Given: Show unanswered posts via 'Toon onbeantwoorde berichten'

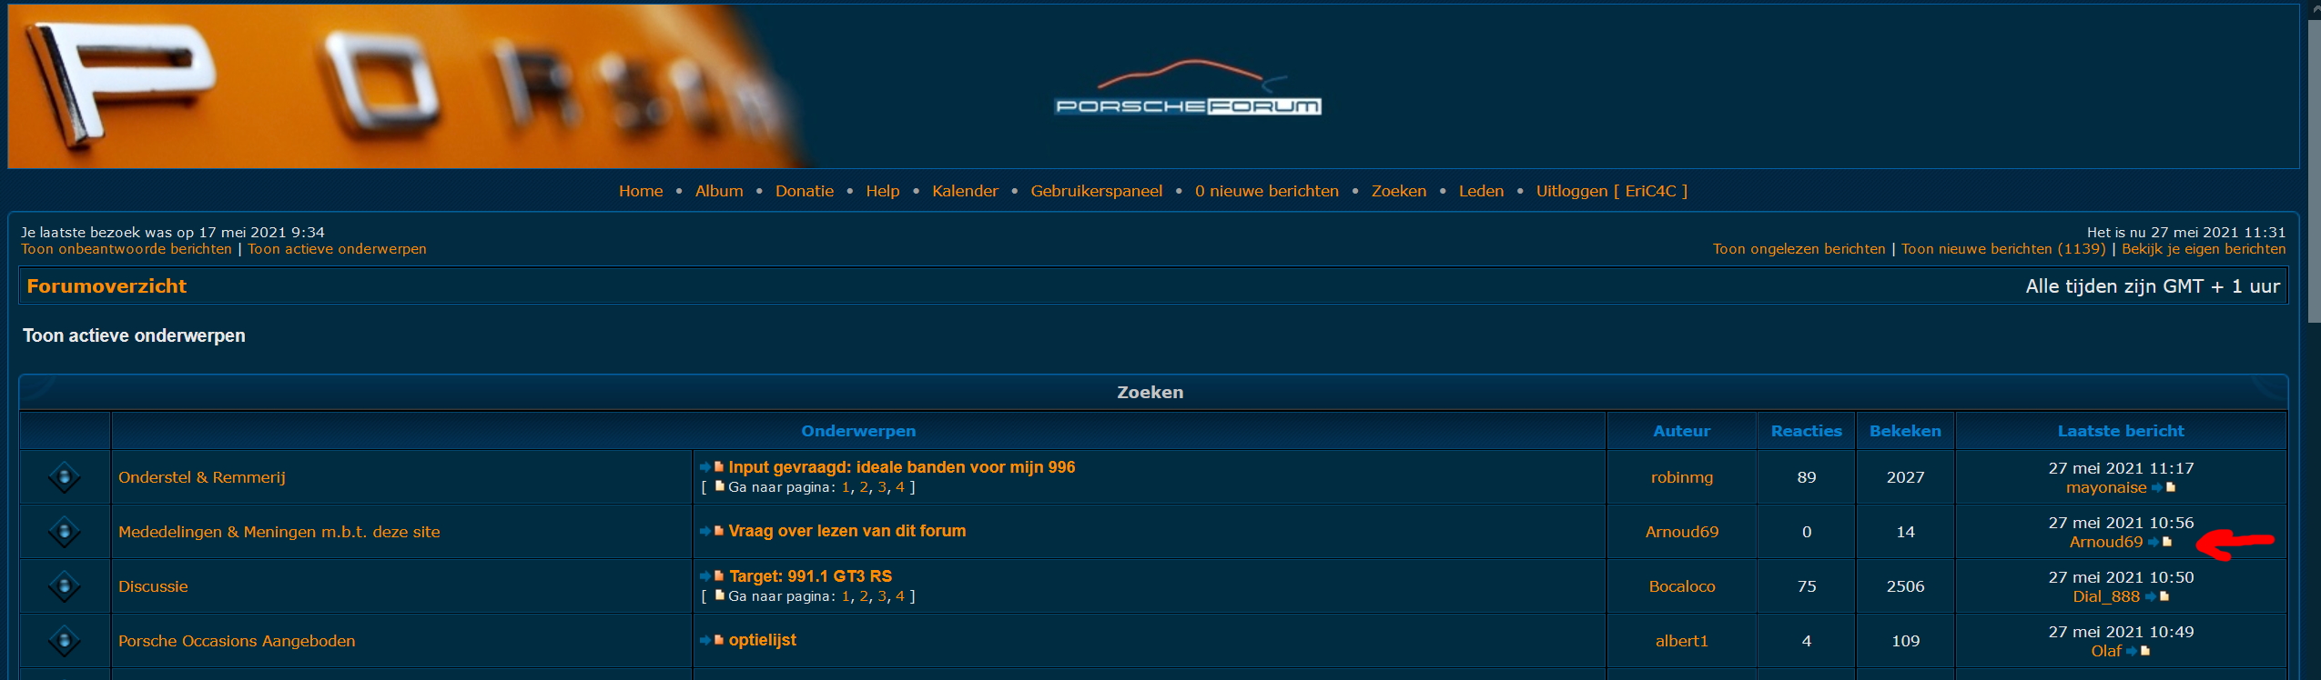Looking at the screenshot, I should (127, 249).
